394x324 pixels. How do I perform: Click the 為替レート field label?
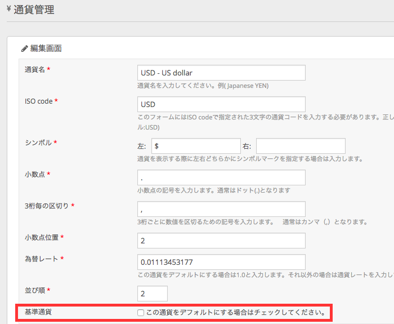coord(42,259)
